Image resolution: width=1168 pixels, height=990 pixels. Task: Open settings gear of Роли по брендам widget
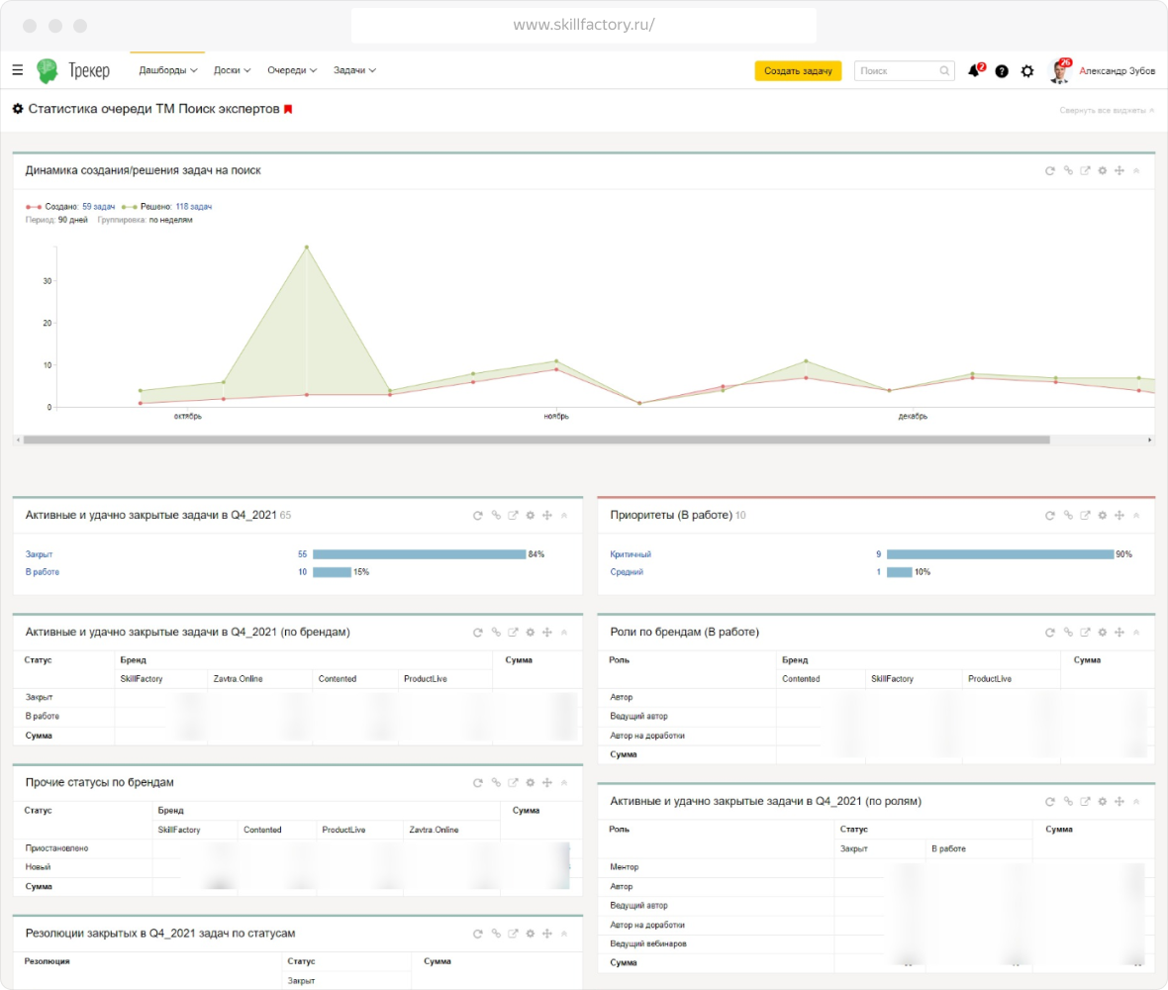click(x=1103, y=633)
